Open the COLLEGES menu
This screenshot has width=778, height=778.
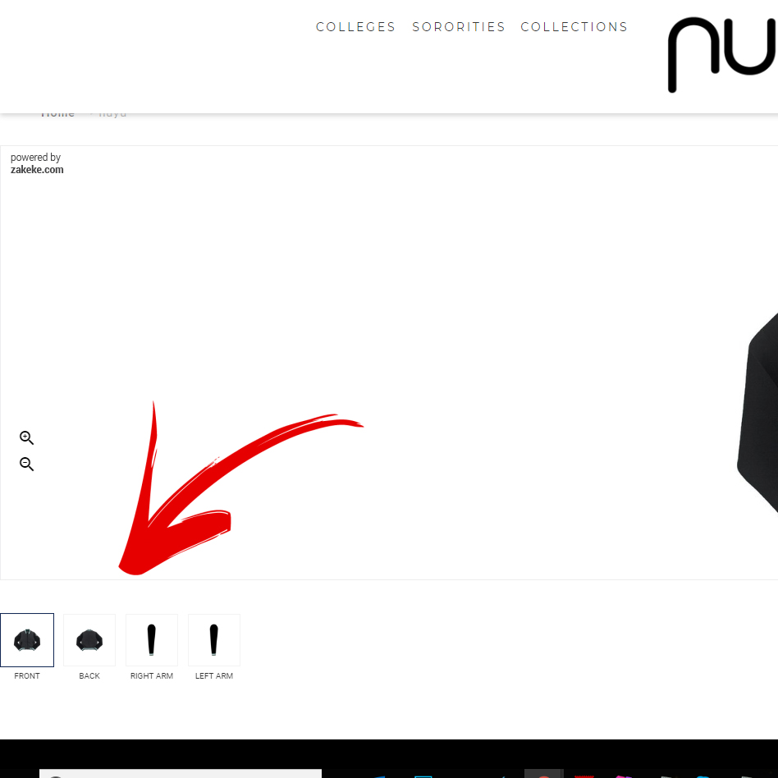pyautogui.click(x=355, y=27)
